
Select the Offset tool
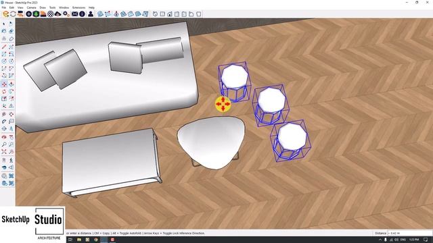coord(12,99)
